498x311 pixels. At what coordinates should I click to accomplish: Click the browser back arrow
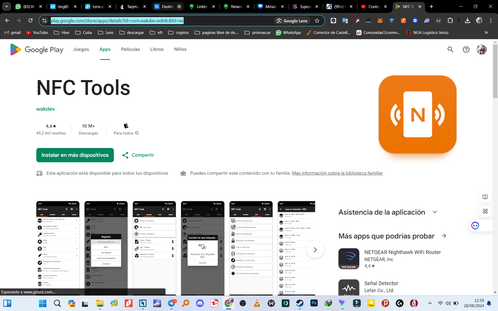7,21
